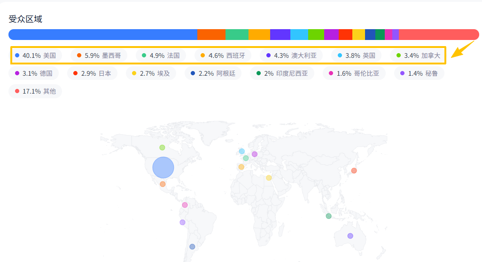Viewport: 482px width, 262px height.
Task: Click the orange Mexico bubble on map
Action: [x=163, y=184]
